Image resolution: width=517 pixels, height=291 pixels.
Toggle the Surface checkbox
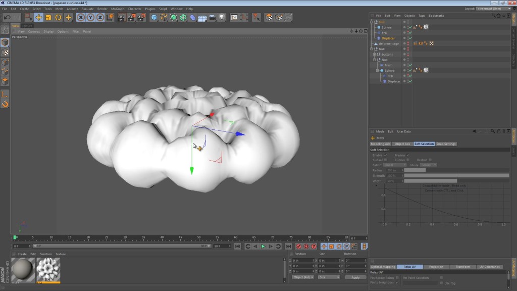pos(385,160)
